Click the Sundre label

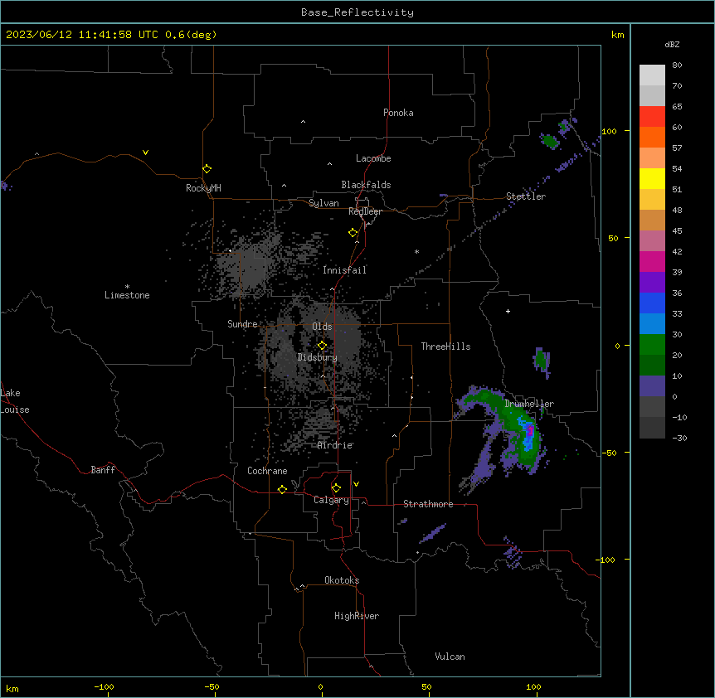pos(242,324)
